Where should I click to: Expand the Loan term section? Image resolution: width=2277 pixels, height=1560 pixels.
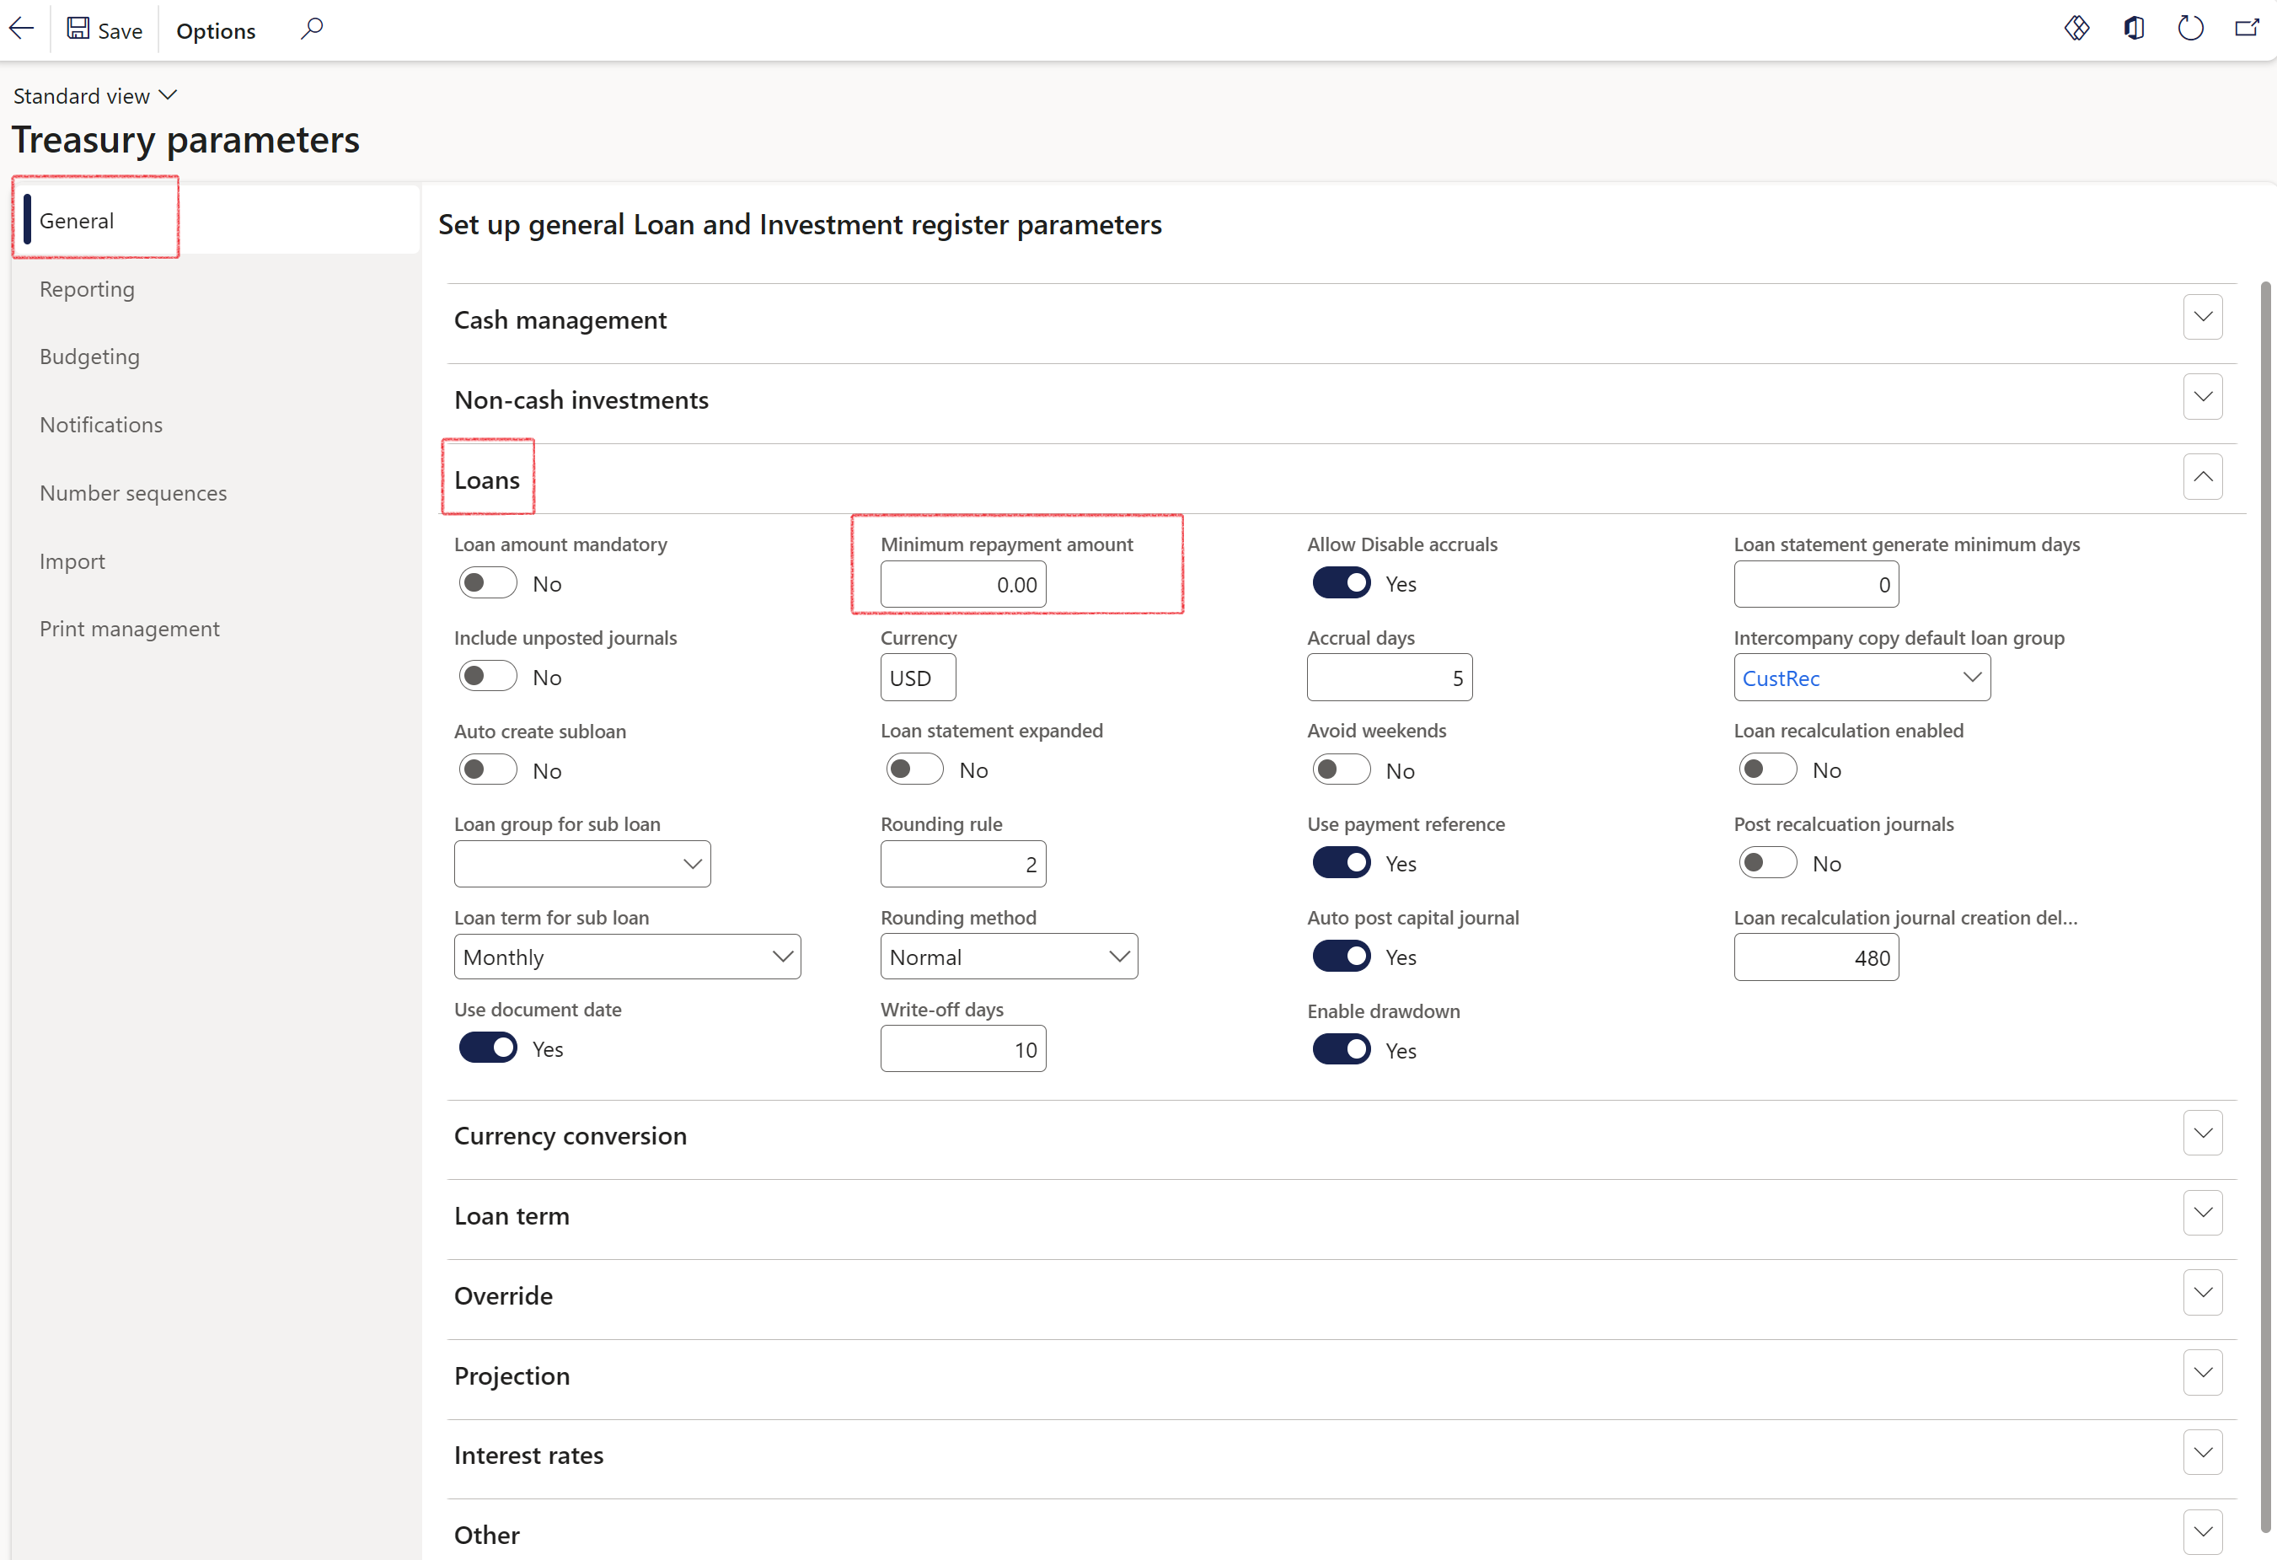2201,1213
